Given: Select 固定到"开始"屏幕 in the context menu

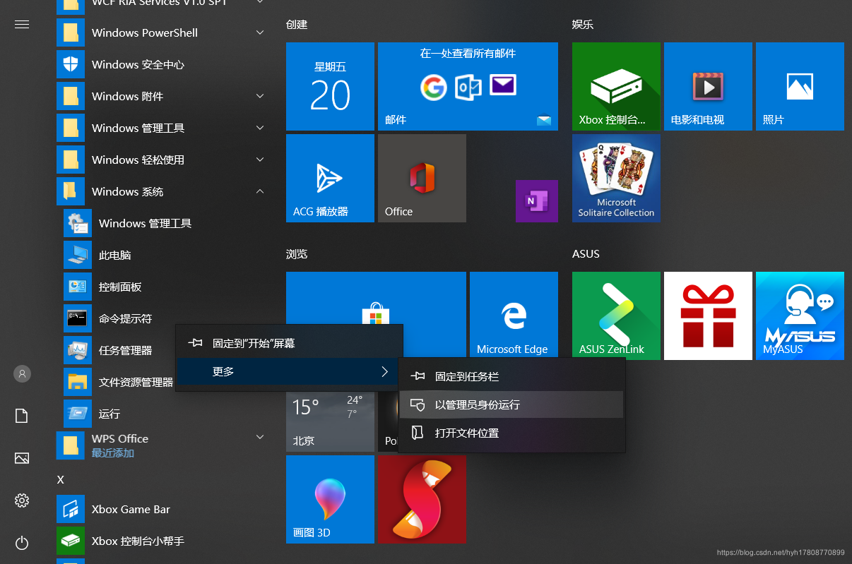Looking at the screenshot, I should coord(289,343).
